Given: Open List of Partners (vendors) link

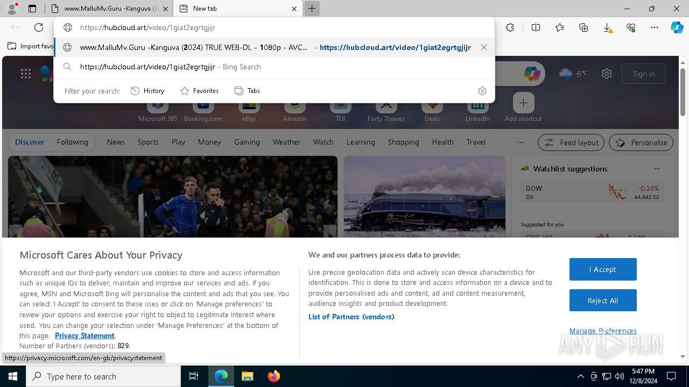Looking at the screenshot, I should pyautogui.click(x=351, y=317).
